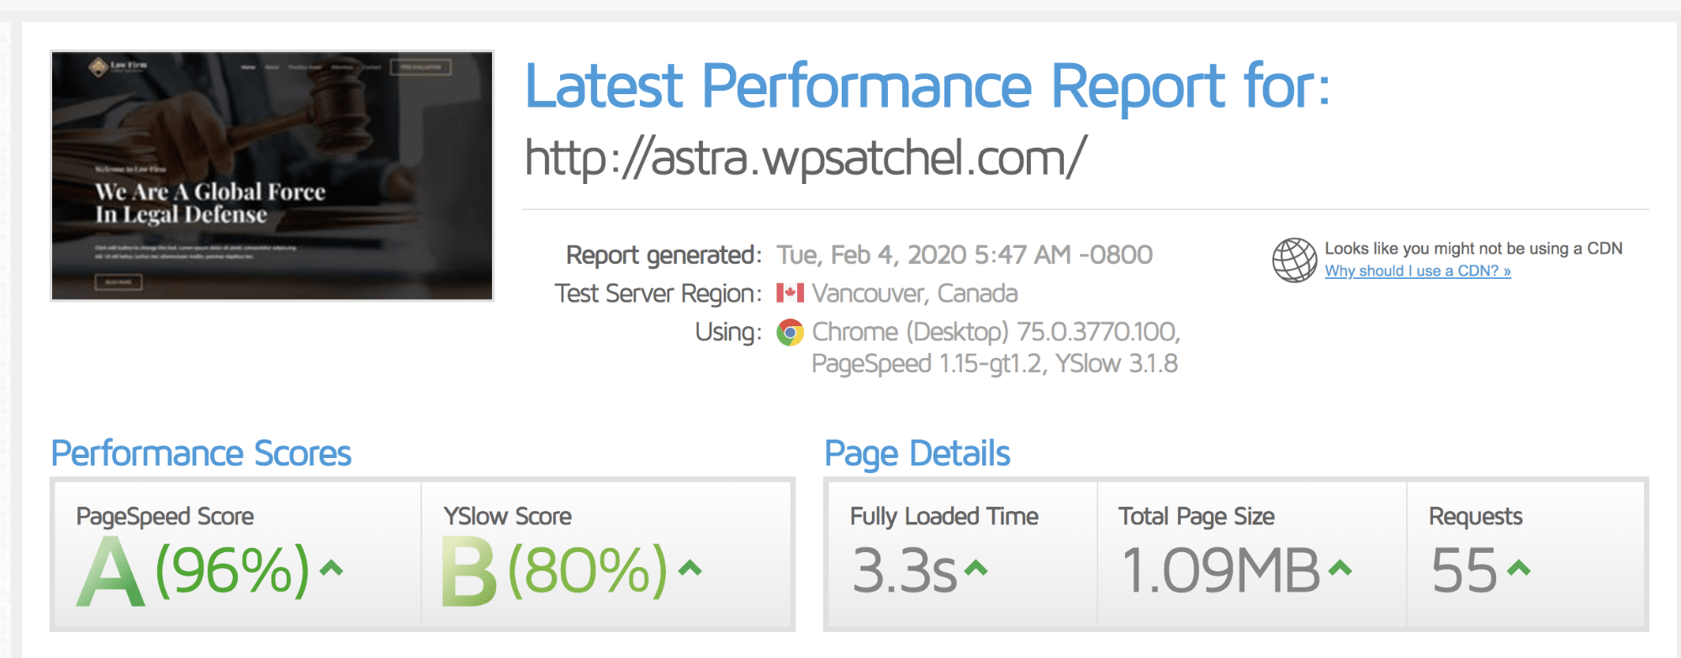Image resolution: width=1681 pixels, height=658 pixels.
Task: Click the Canadian flag beside Vancouver
Action: (791, 293)
